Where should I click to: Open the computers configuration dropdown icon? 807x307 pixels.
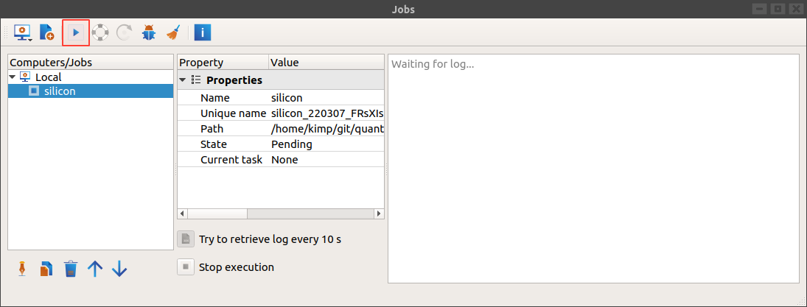23,33
